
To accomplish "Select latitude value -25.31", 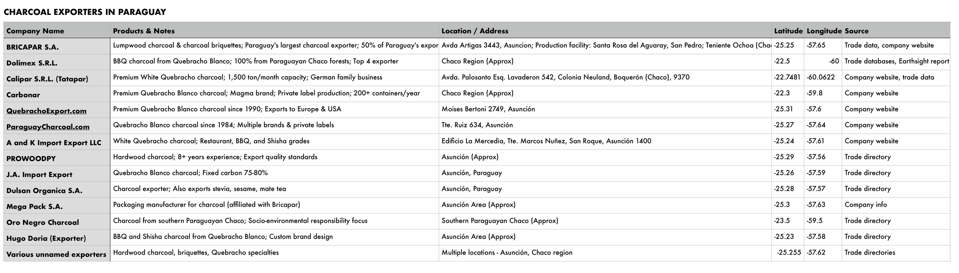I will (x=788, y=109).
